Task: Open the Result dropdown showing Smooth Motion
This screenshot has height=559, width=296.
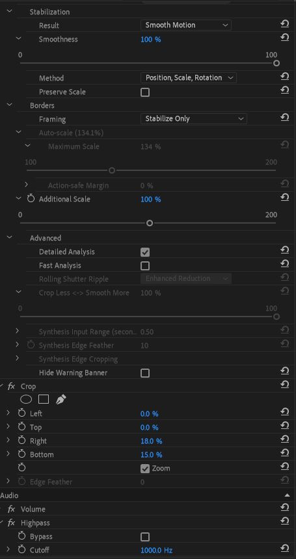Action: (186, 25)
